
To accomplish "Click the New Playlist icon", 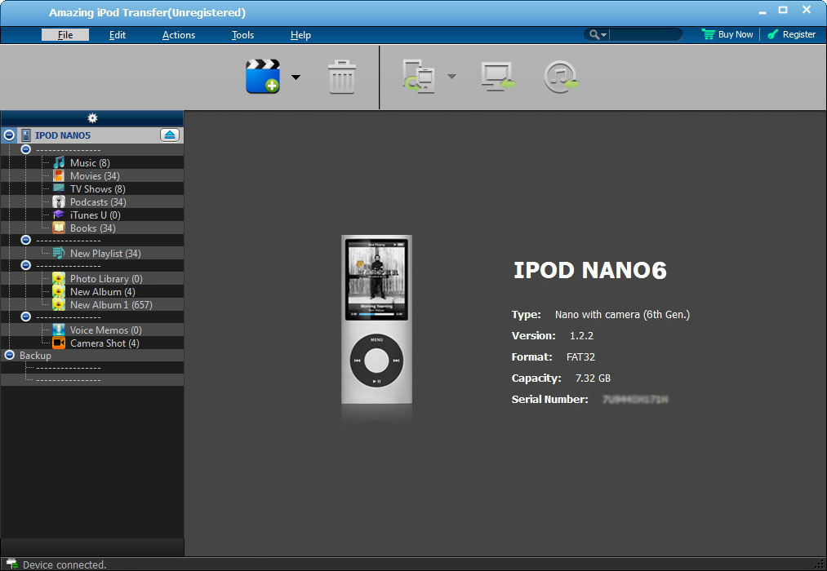I will pos(59,253).
